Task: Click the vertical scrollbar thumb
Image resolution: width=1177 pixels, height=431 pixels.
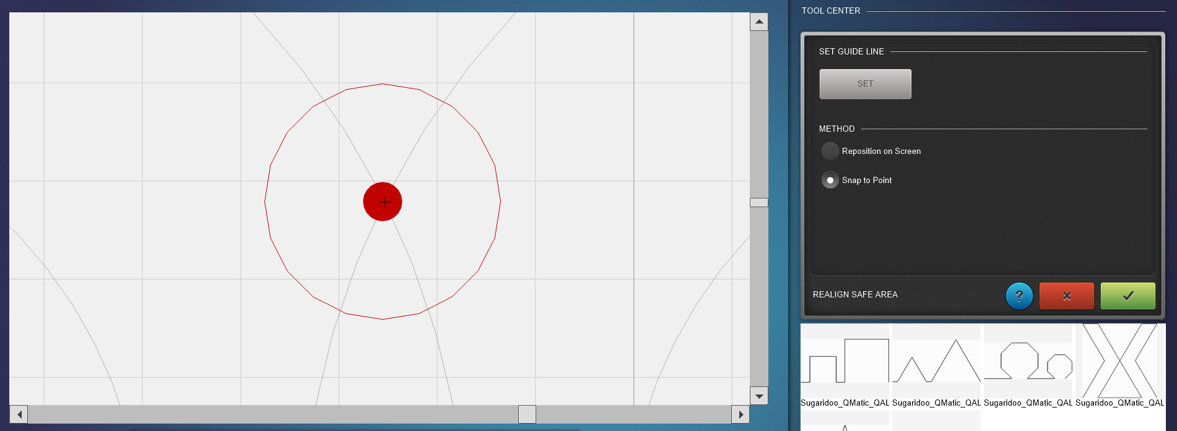Action: [x=758, y=203]
